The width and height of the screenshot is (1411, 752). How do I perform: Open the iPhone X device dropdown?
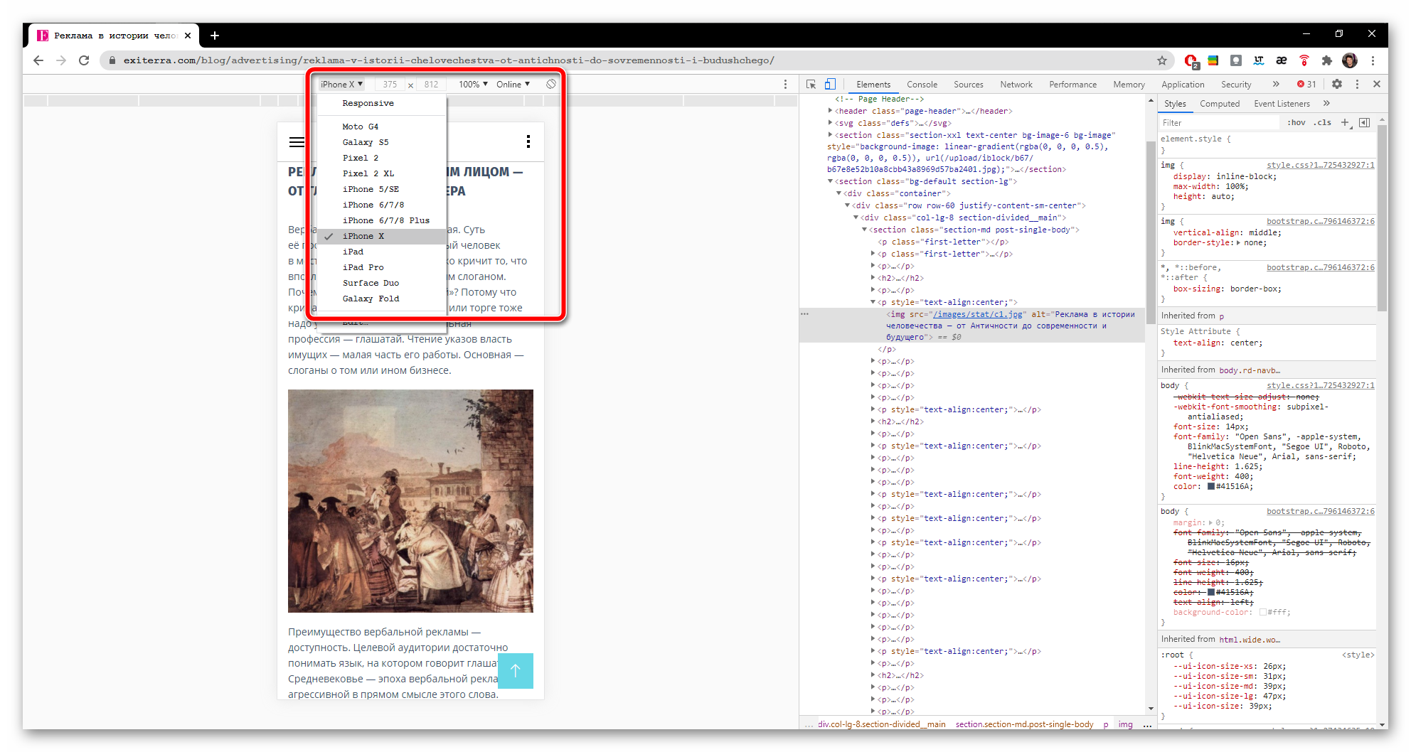click(x=341, y=84)
